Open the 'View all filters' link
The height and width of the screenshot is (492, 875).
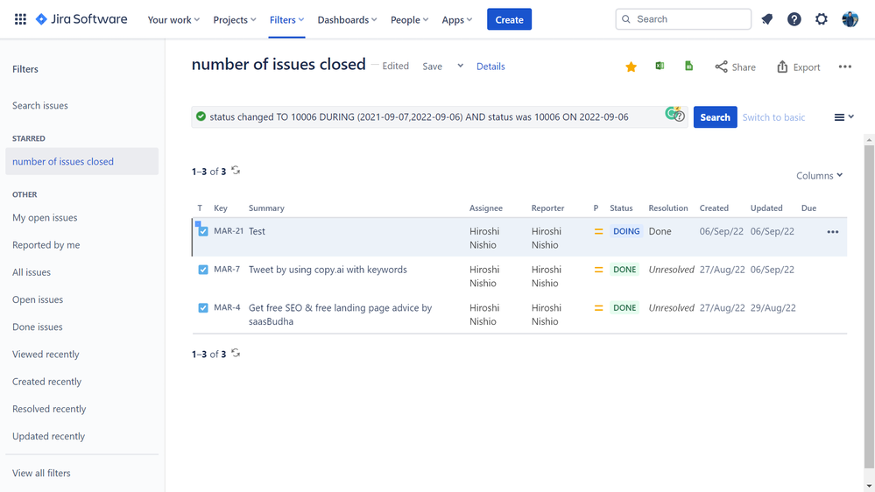(x=41, y=473)
